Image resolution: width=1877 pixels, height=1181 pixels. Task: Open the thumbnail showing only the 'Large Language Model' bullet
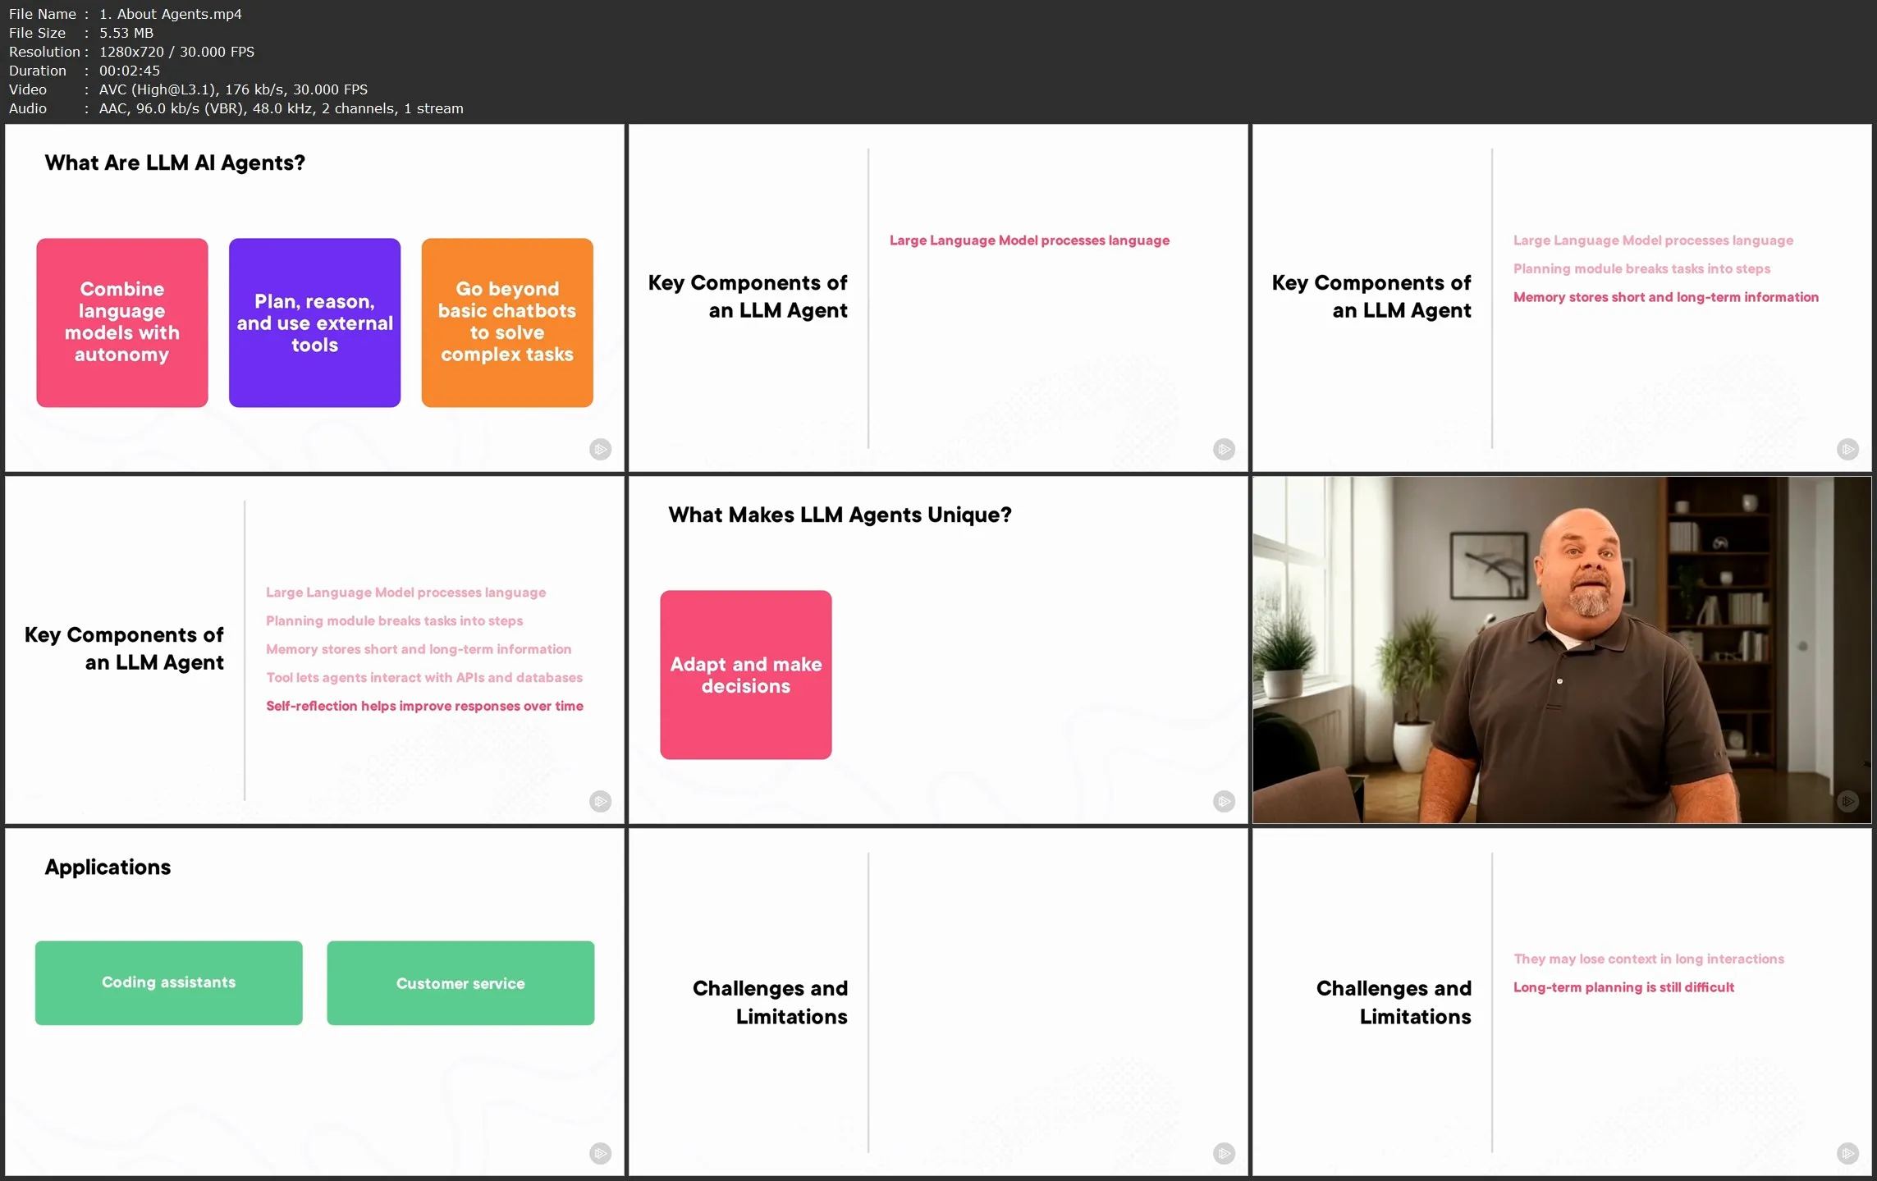click(x=938, y=298)
